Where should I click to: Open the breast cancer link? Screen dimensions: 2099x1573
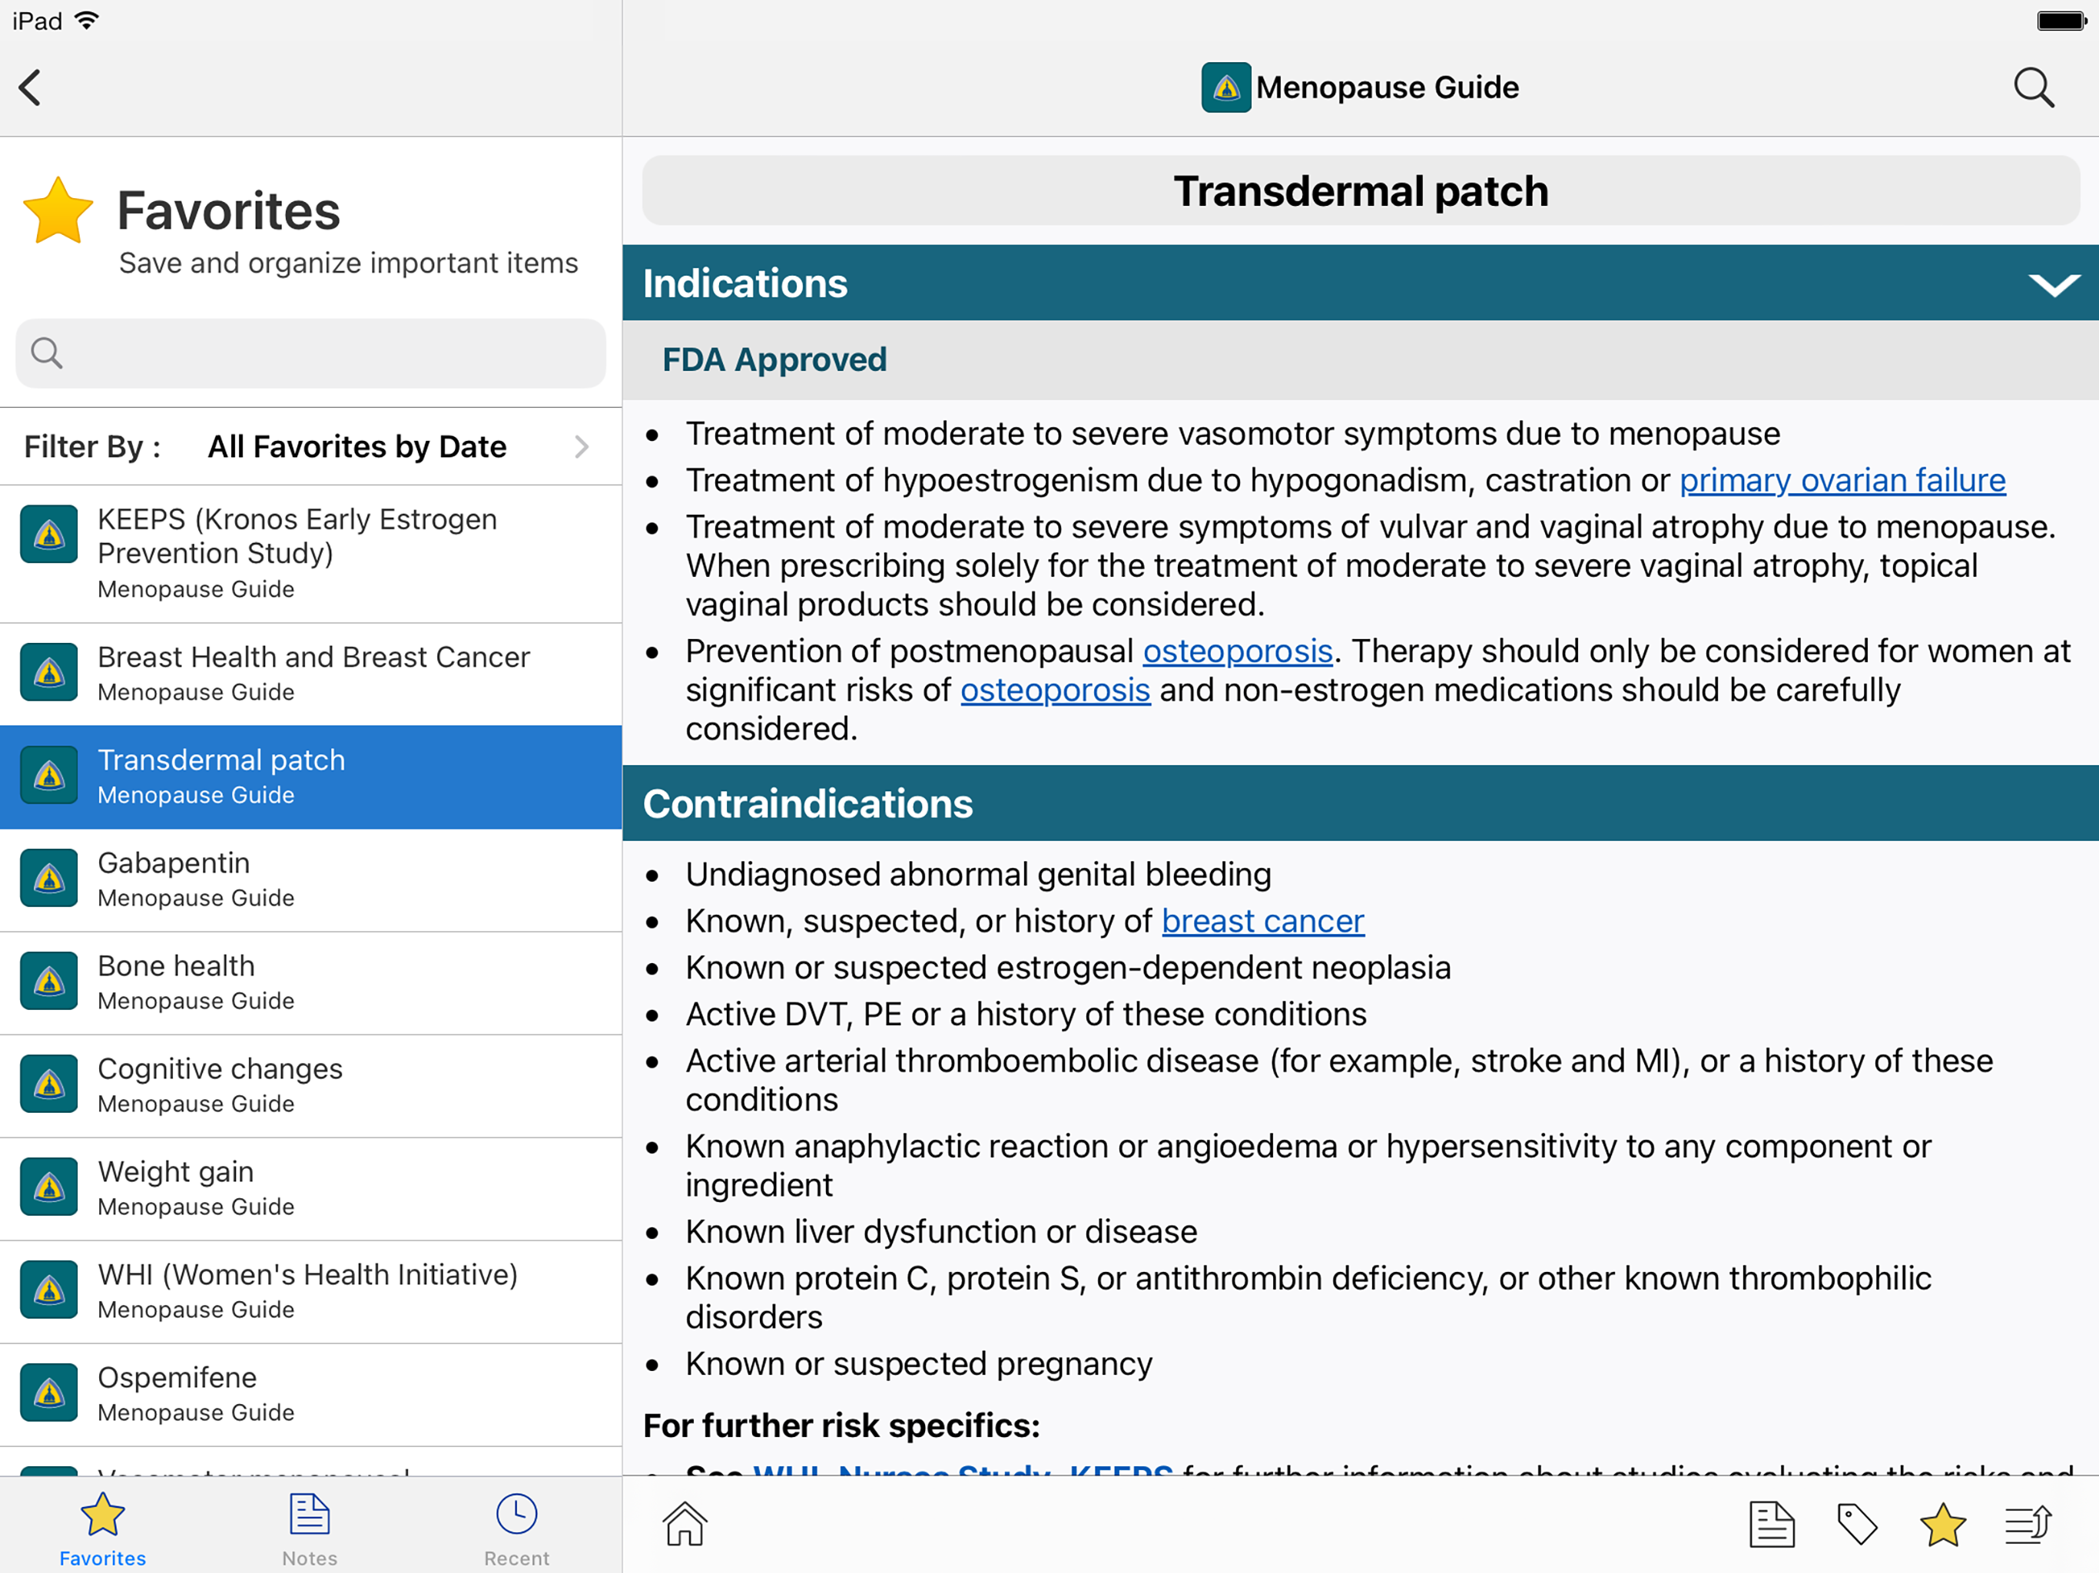click(x=1263, y=921)
